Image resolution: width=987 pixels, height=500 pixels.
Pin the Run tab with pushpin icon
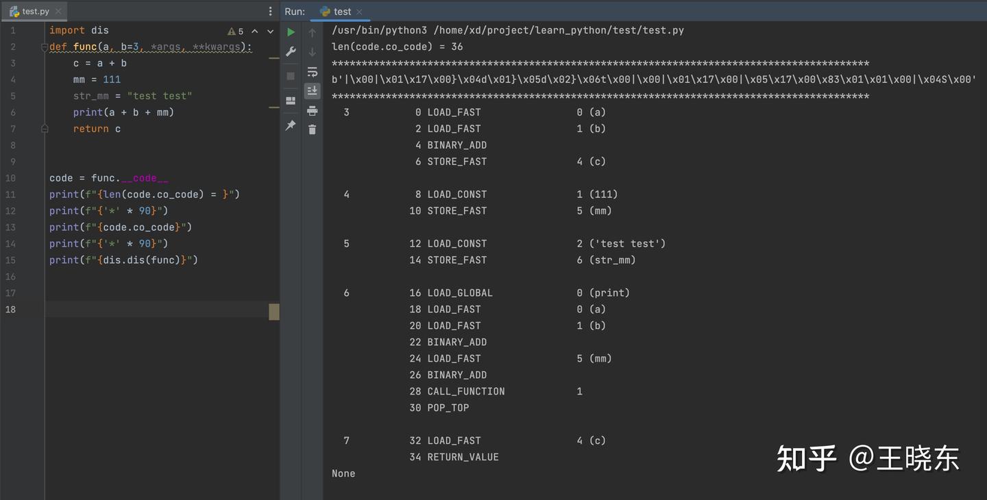[x=291, y=125]
